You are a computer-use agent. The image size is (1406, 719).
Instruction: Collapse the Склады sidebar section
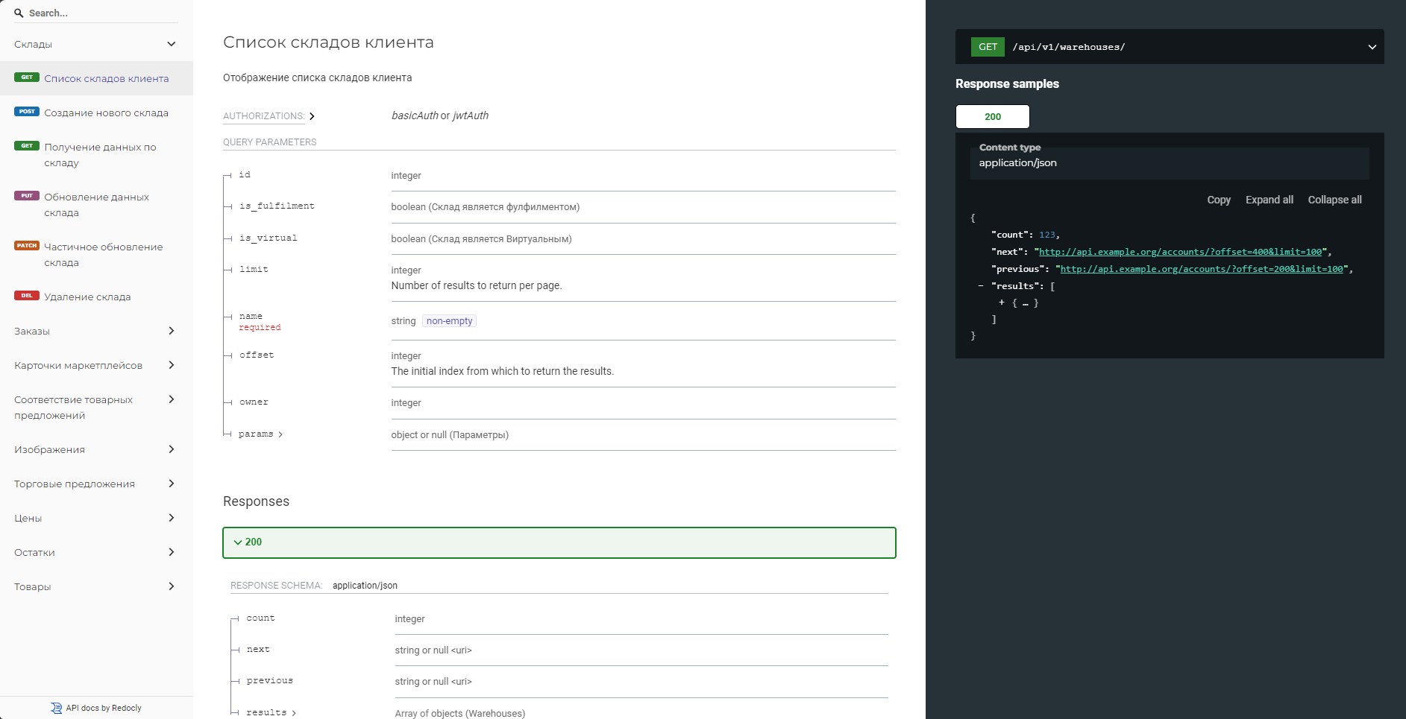pyautogui.click(x=171, y=44)
